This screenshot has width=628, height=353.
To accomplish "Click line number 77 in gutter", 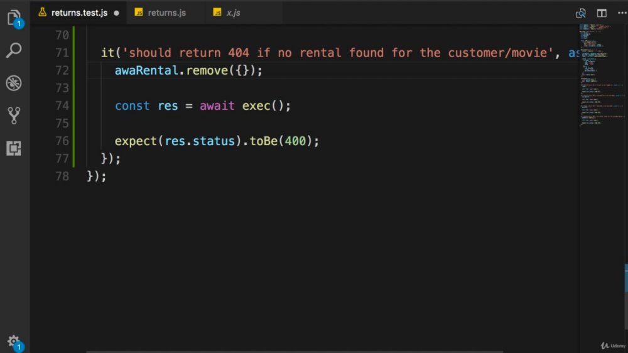I will pos(62,159).
